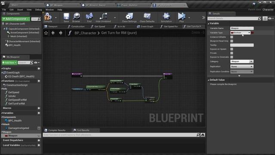This screenshot has height=155, width=275.
Task: Collapse the Default Value section
Action: point(208,80)
